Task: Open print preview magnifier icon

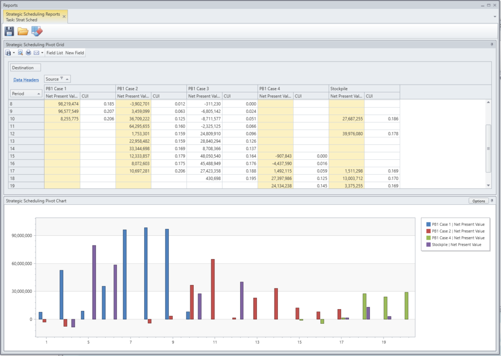Action: [20, 53]
